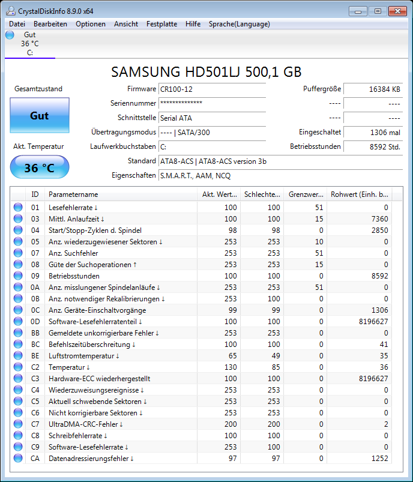
Task: Click CrystalDiskInfo title bar app icon
Action: point(11,11)
